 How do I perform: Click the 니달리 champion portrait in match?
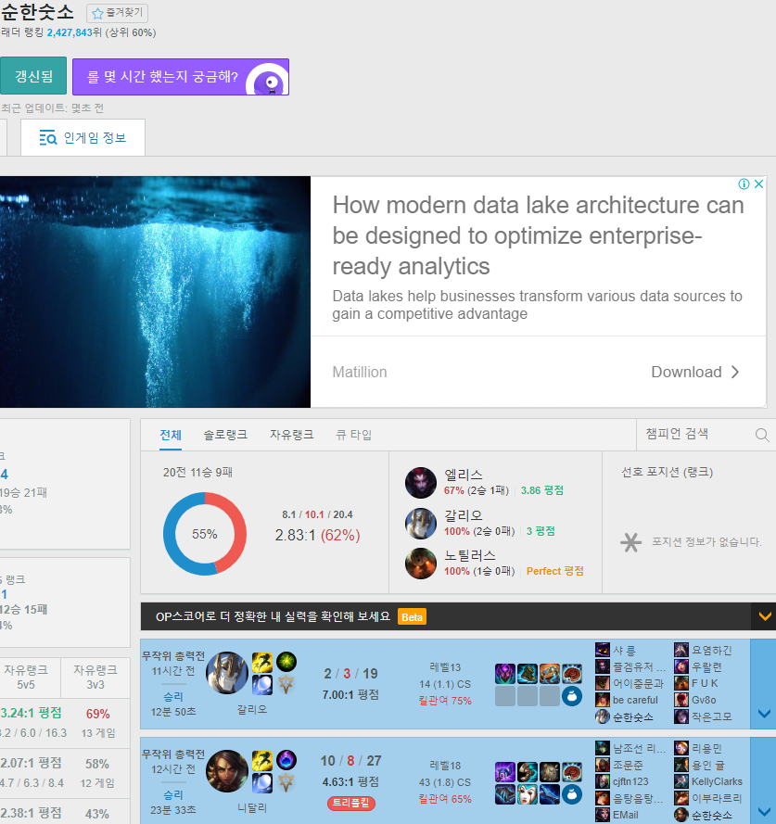click(x=227, y=771)
